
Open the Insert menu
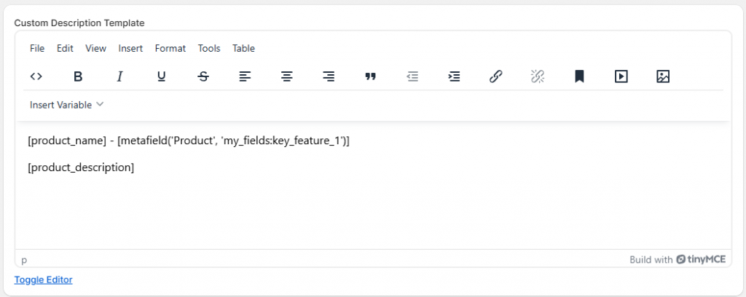pos(130,48)
